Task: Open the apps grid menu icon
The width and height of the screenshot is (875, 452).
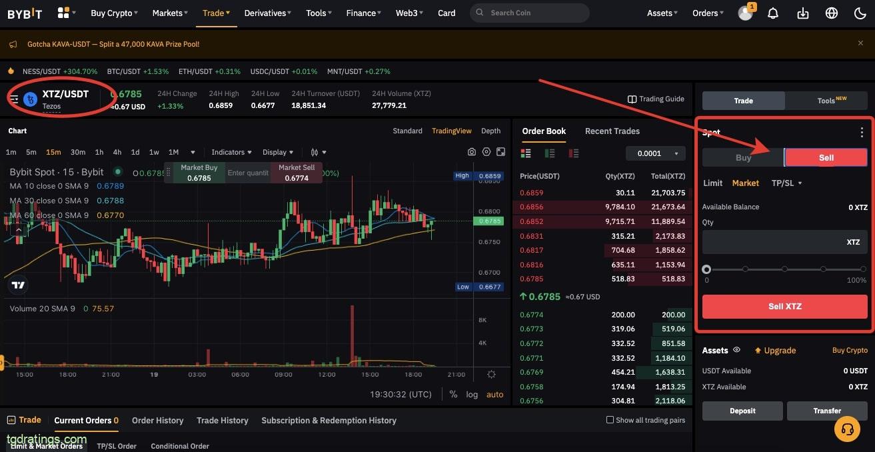Action: [x=64, y=13]
